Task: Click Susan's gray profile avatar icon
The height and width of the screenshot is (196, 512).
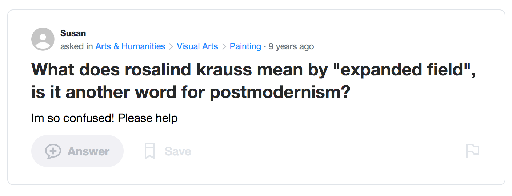Action: pyautogui.click(x=43, y=39)
